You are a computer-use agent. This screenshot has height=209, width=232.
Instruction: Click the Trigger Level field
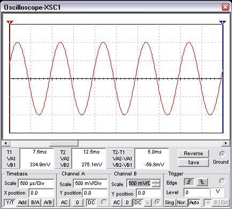pos(197,192)
